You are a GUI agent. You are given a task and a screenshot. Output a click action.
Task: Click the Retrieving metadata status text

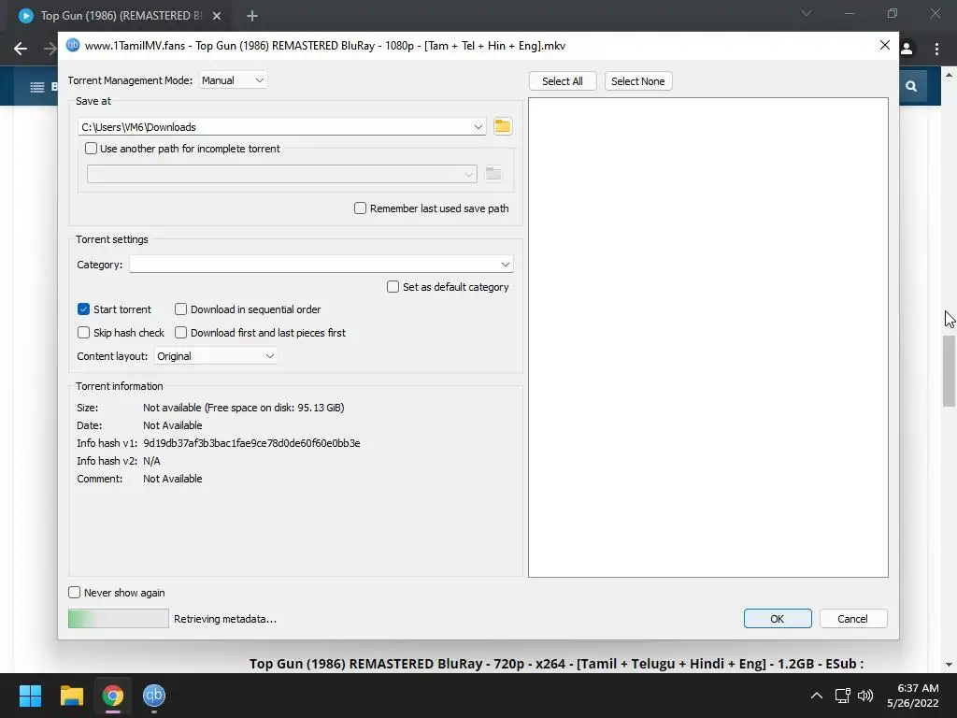tap(225, 619)
